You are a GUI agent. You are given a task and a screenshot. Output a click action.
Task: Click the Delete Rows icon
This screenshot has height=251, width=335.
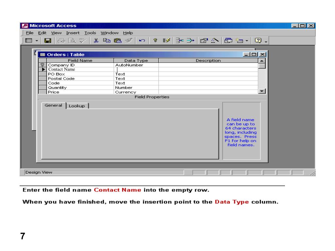190,40
